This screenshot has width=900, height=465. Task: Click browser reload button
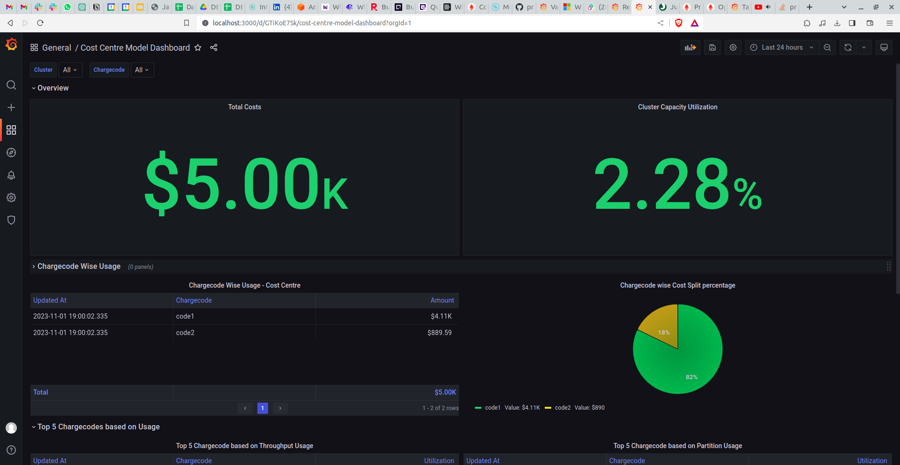coord(40,23)
